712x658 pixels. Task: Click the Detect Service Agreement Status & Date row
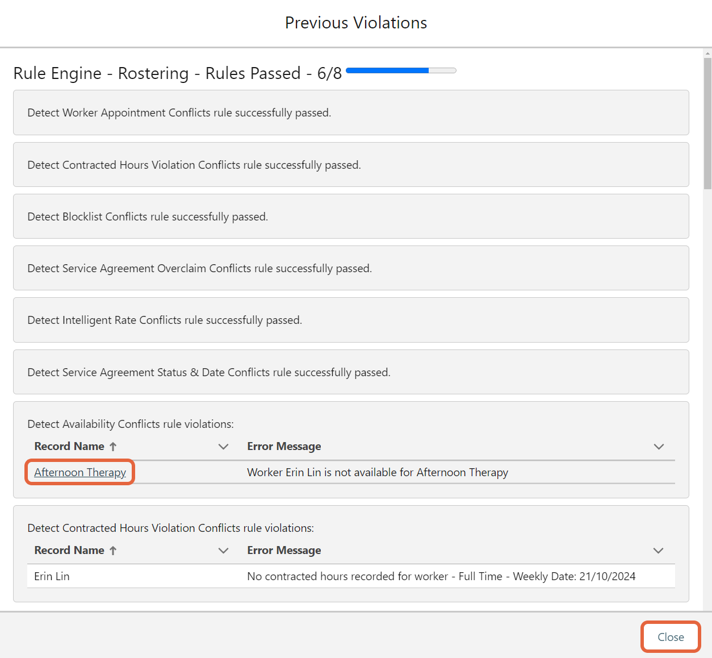tap(351, 372)
